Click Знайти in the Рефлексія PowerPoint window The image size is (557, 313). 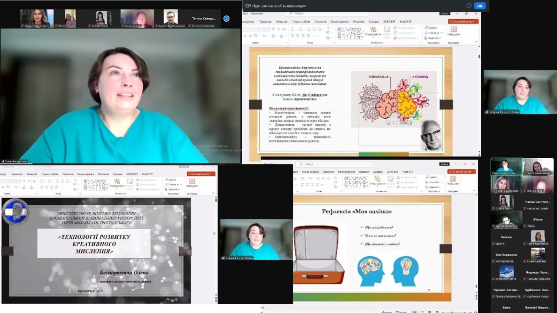(x=432, y=177)
